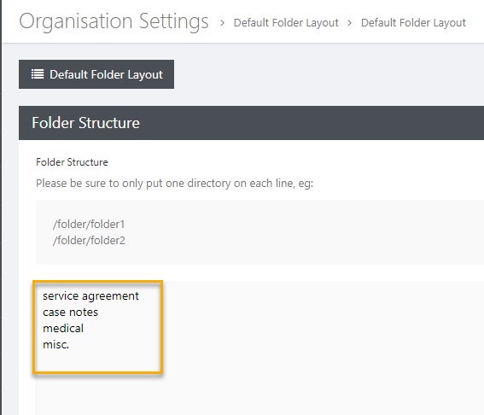The width and height of the screenshot is (484, 415).
Task: Place cursor on the 'medical' line
Action: pos(63,328)
